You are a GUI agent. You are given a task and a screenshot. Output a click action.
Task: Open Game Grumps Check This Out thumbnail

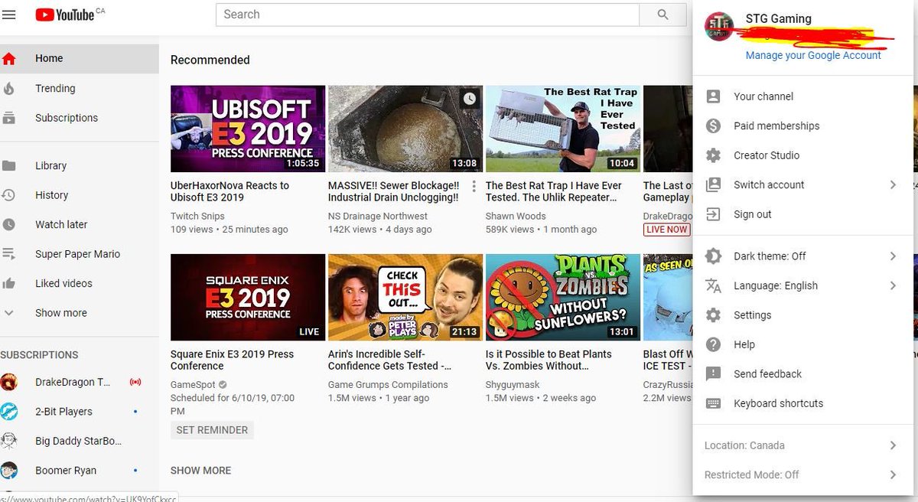[405, 298]
